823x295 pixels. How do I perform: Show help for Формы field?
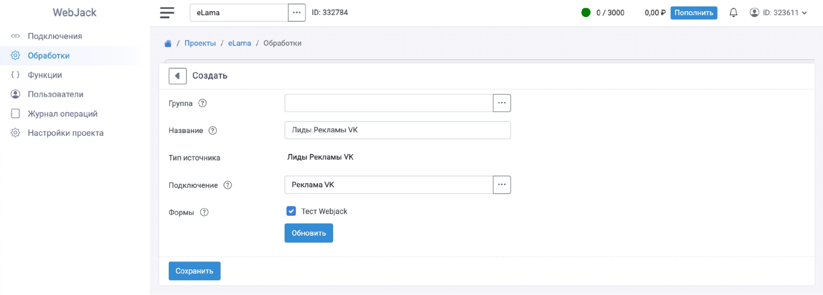pyautogui.click(x=204, y=212)
